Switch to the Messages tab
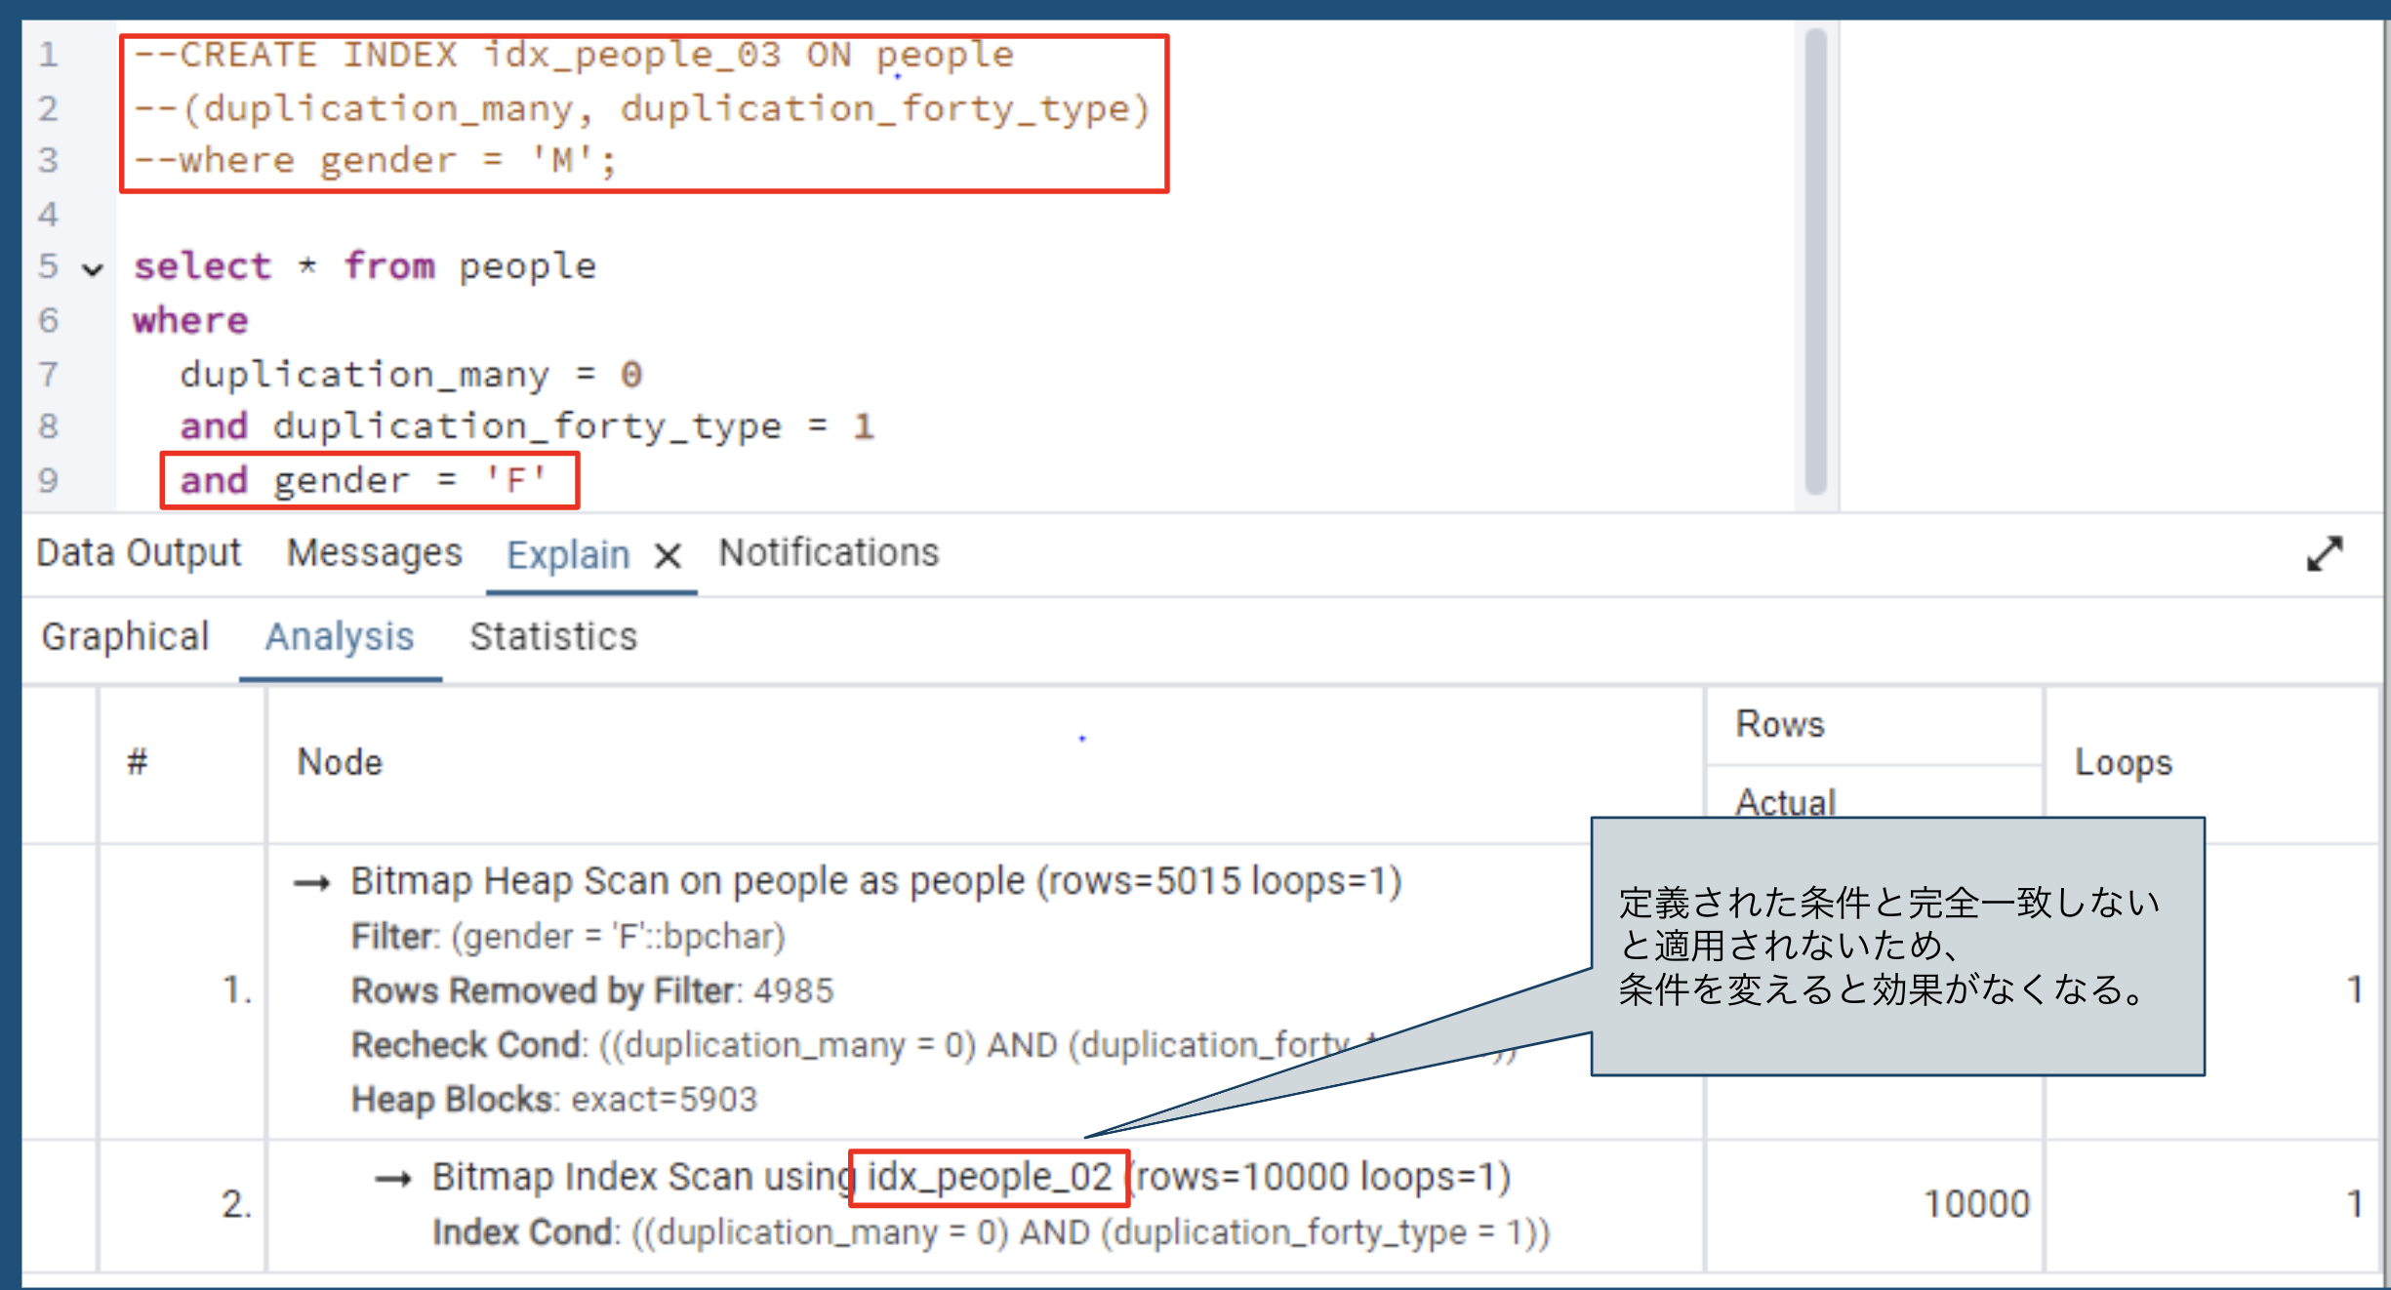This screenshot has height=1290, width=2391. coord(374,553)
